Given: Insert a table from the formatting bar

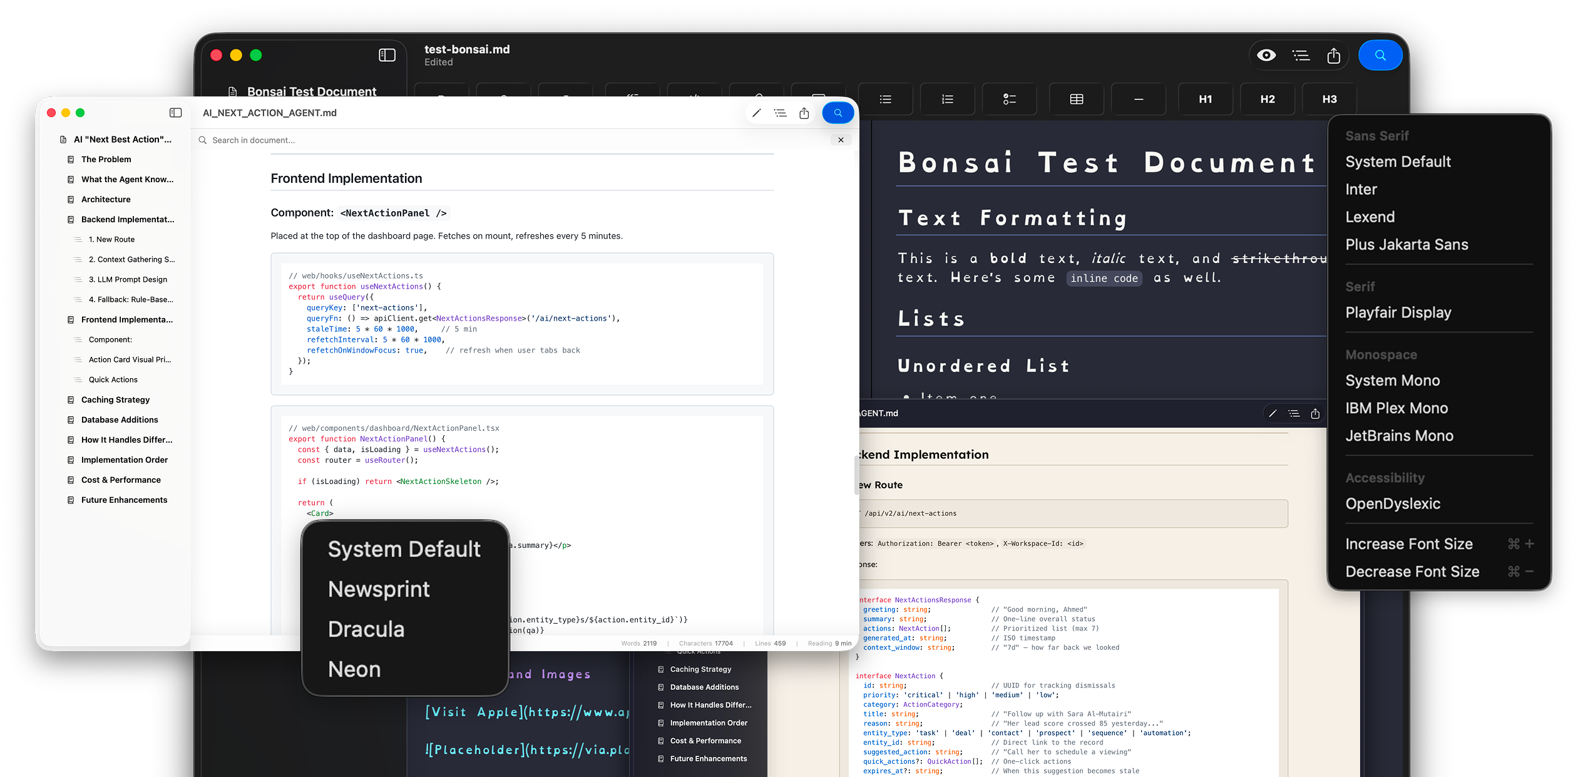Looking at the screenshot, I should pos(1076,99).
